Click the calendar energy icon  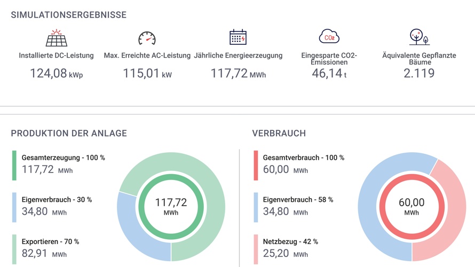click(x=238, y=37)
